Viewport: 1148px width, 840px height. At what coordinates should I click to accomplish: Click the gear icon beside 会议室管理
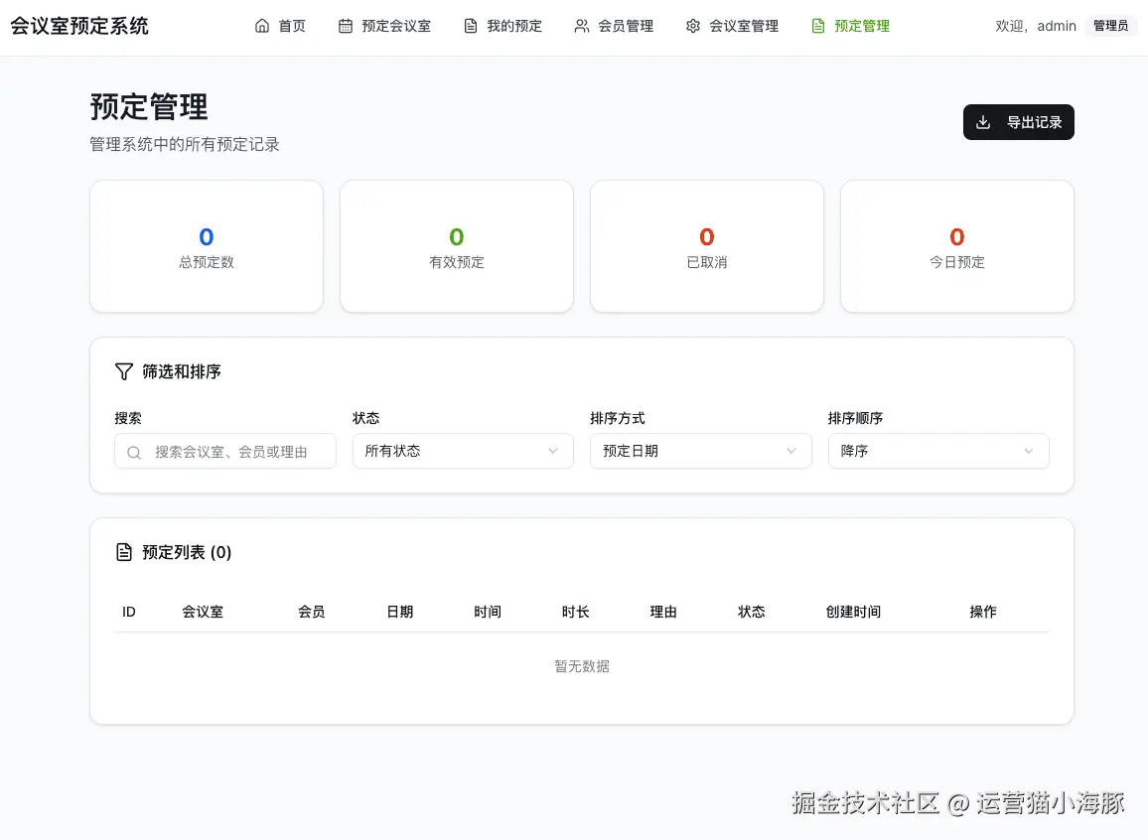pyautogui.click(x=692, y=26)
